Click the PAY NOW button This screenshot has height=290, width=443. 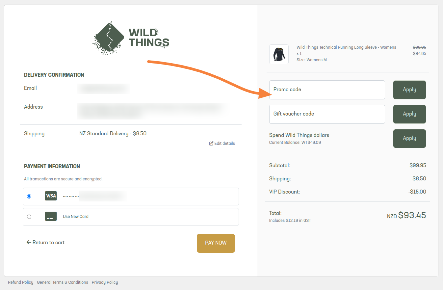coord(216,243)
